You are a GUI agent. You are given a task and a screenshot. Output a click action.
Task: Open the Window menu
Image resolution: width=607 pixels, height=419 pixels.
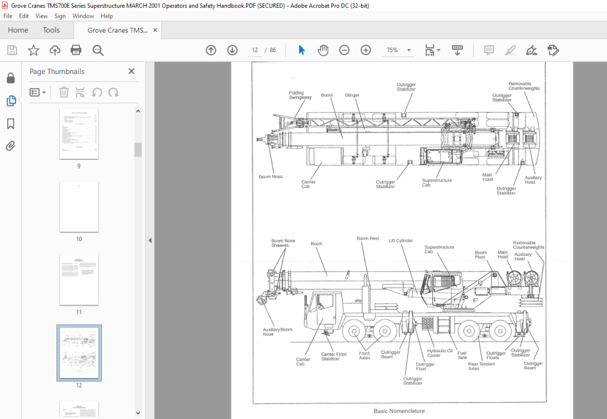point(83,16)
